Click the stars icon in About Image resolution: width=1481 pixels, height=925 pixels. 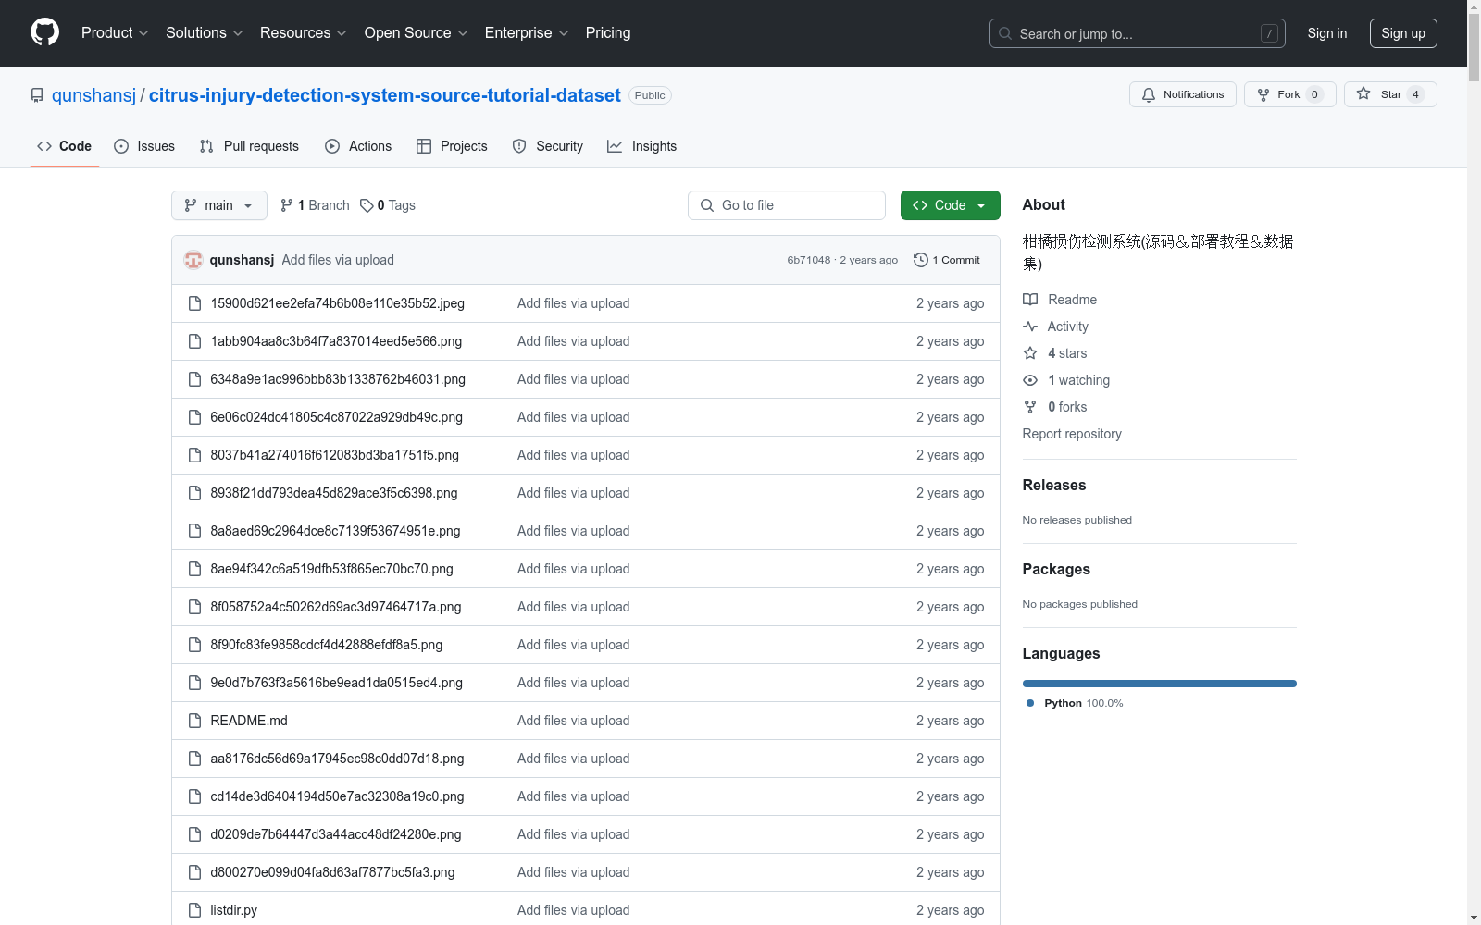pos(1030,353)
